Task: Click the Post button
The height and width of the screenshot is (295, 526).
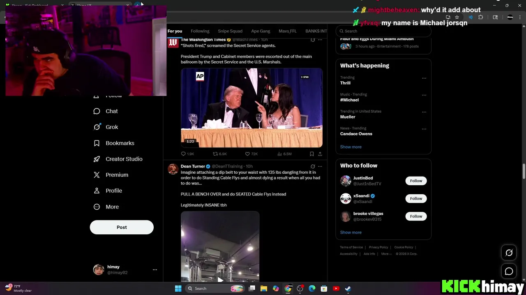Action: tap(122, 227)
